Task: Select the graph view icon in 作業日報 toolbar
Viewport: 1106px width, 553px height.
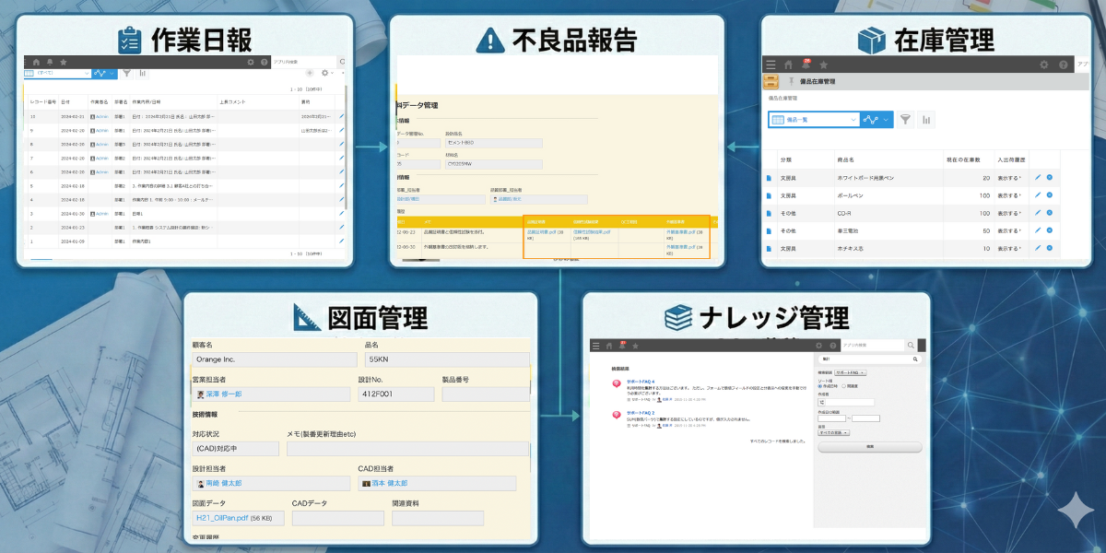Action: coord(100,74)
